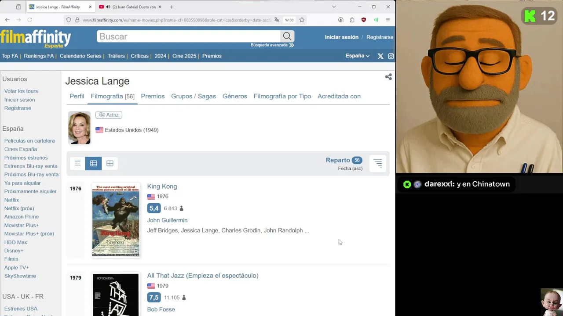Open Tráilers menu item
563x316 pixels.
point(116,56)
